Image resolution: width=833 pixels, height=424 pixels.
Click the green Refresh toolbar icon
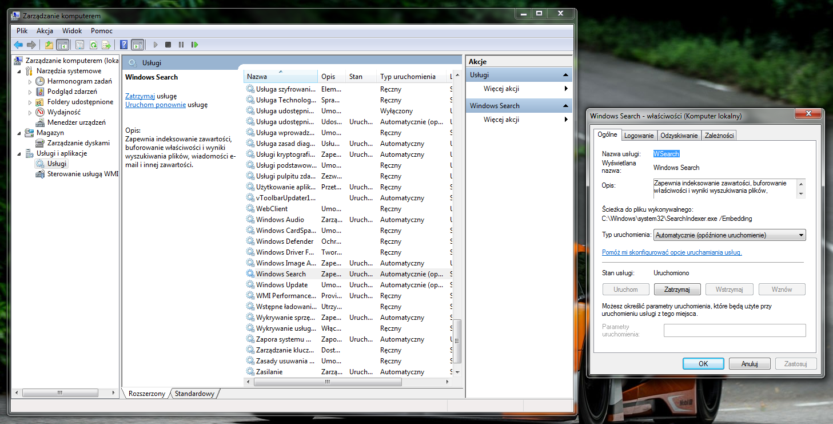(x=93, y=45)
